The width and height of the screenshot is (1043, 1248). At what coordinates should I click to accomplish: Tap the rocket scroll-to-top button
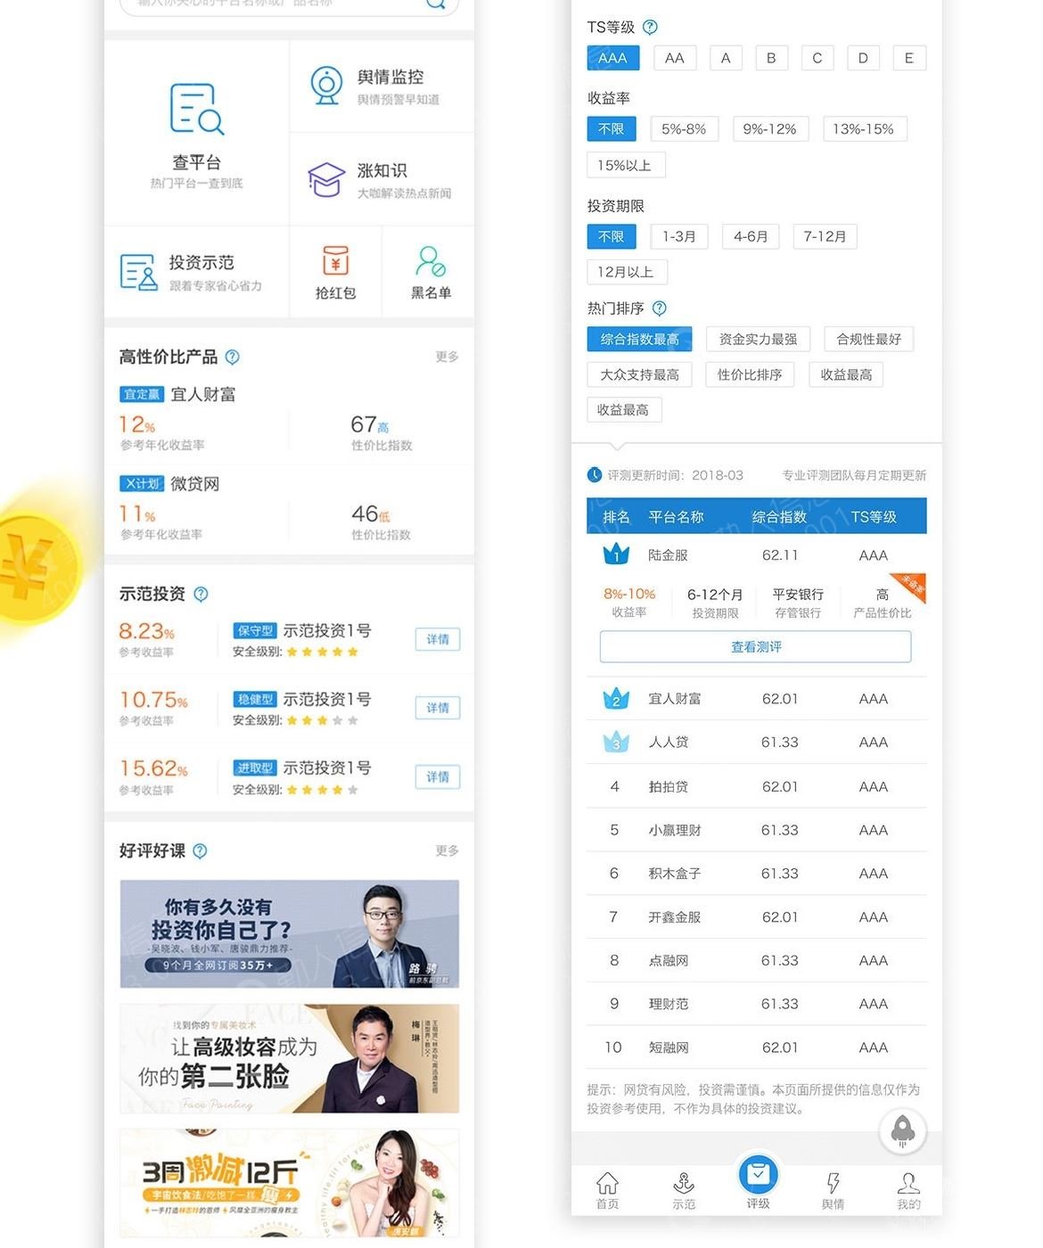(902, 1130)
